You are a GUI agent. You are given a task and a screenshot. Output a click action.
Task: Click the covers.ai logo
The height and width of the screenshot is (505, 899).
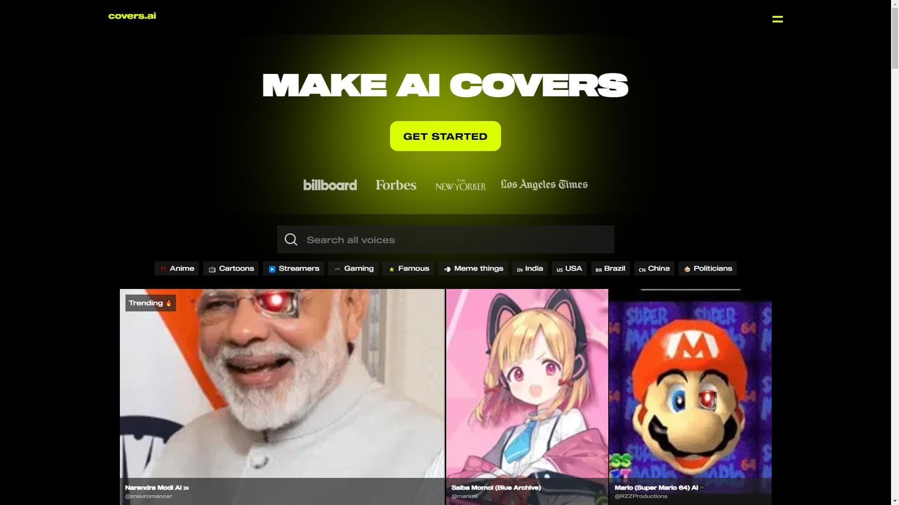point(132,16)
